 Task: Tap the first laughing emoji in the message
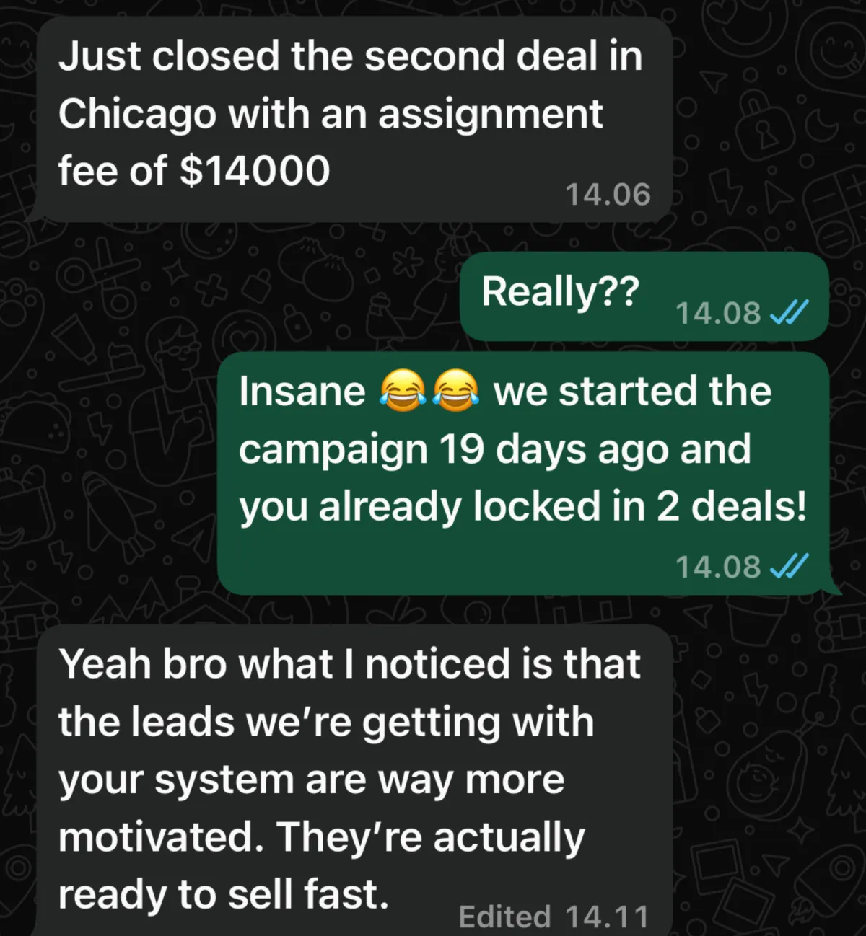point(401,390)
